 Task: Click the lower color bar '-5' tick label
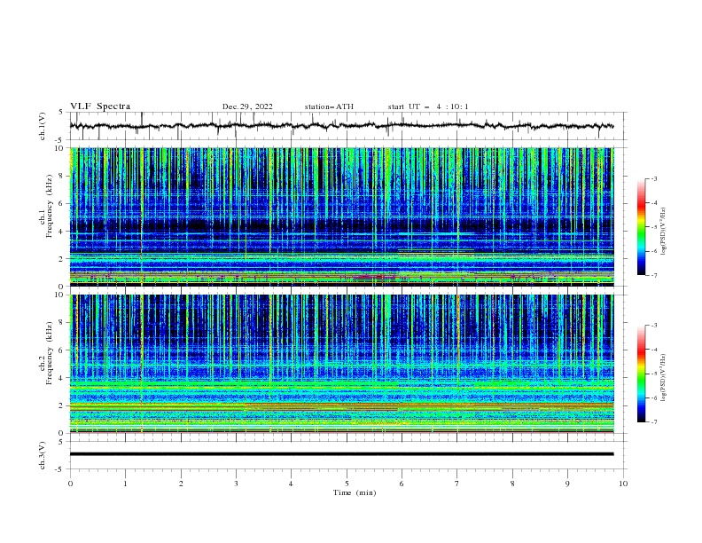[x=653, y=374]
